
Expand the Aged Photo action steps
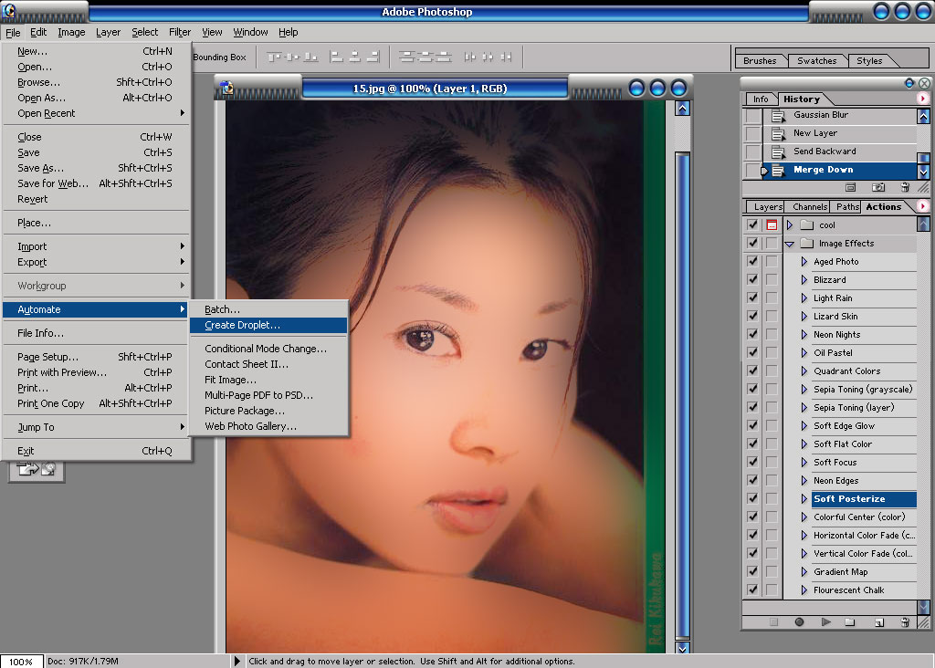point(804,261)
